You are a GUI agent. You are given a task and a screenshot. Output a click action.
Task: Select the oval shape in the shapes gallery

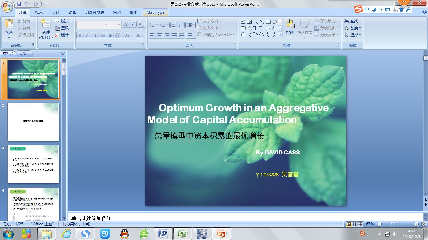274,22
